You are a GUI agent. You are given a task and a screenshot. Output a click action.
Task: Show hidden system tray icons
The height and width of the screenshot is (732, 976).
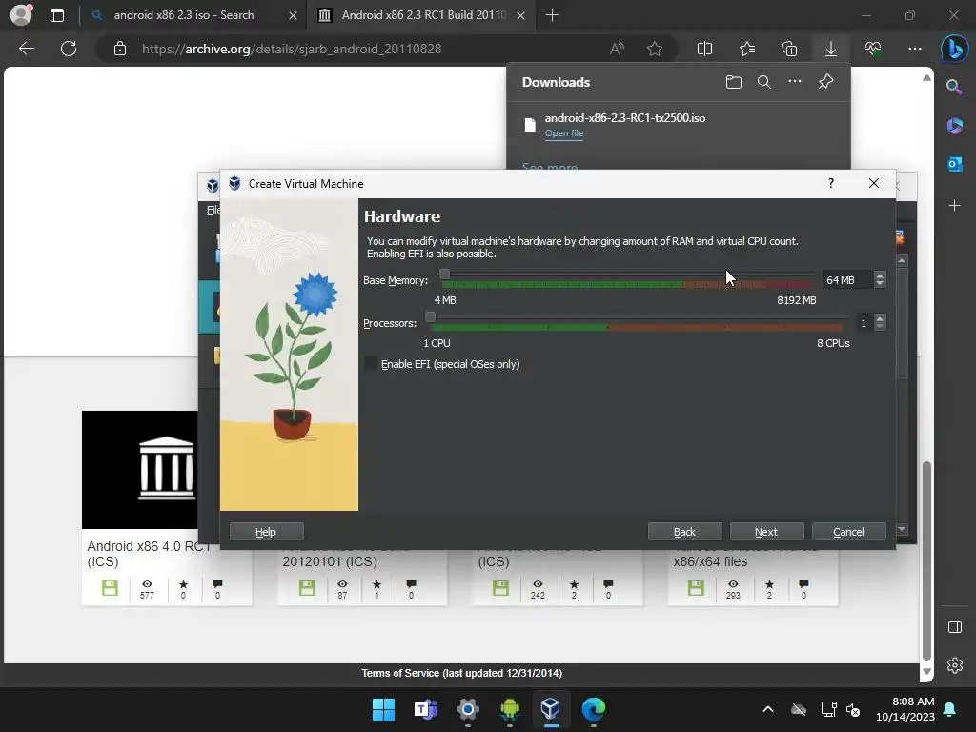(x=768, y=709)
